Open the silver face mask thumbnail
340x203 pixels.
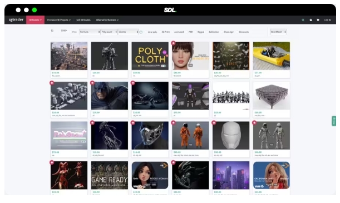coord(150,135)
